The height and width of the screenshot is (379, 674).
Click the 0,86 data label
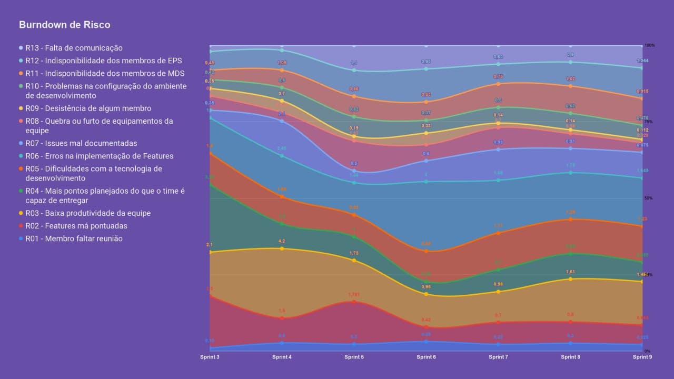354,89
